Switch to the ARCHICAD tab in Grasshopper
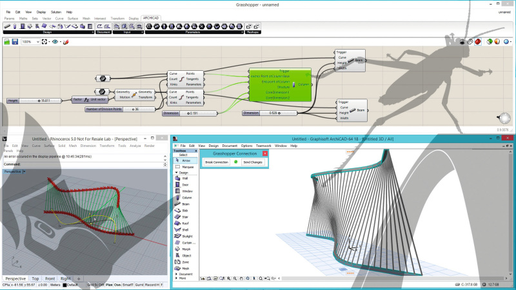The image size is (516, 290). [151, 18]
